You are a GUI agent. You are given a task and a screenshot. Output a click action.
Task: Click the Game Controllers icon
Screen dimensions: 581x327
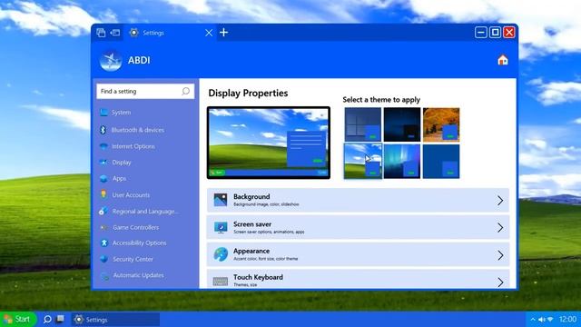pyautogui.click(x=104, y=227)
